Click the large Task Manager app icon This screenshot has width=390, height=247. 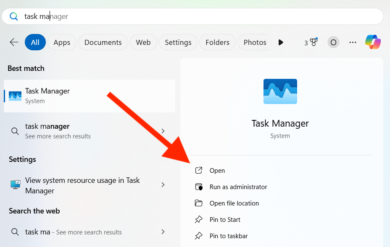pyautogui.click(x=280, y=91)
